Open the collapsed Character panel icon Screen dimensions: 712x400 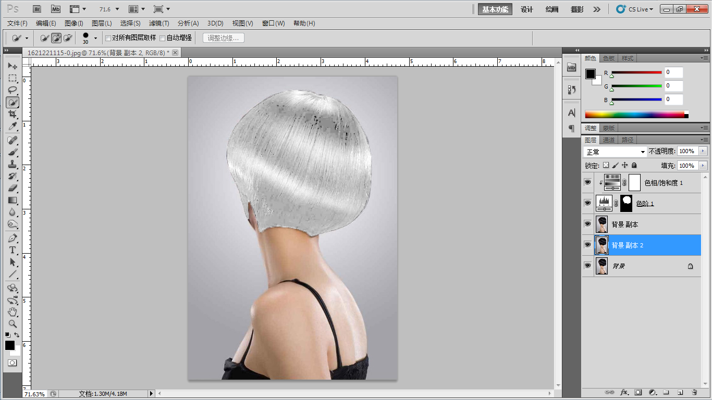[572, 113]
